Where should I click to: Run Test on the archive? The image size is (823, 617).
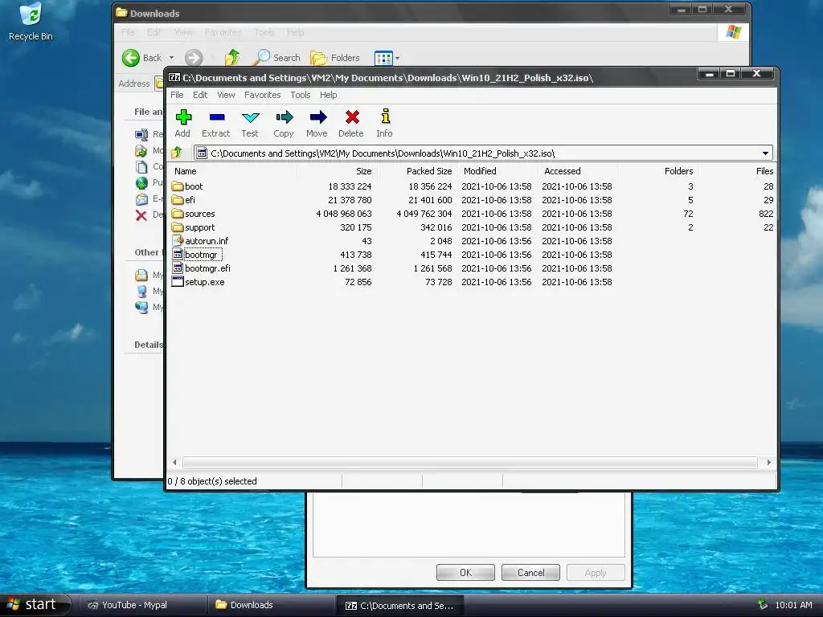click(250, 124)
